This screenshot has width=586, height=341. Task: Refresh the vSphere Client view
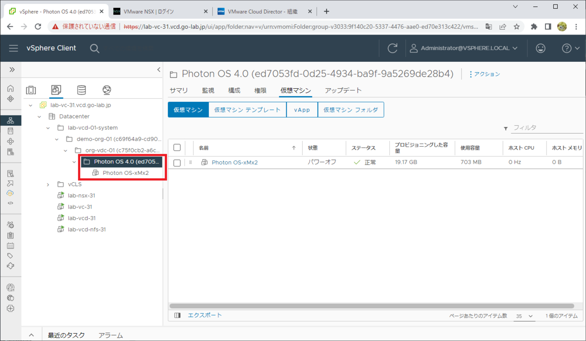392,48
